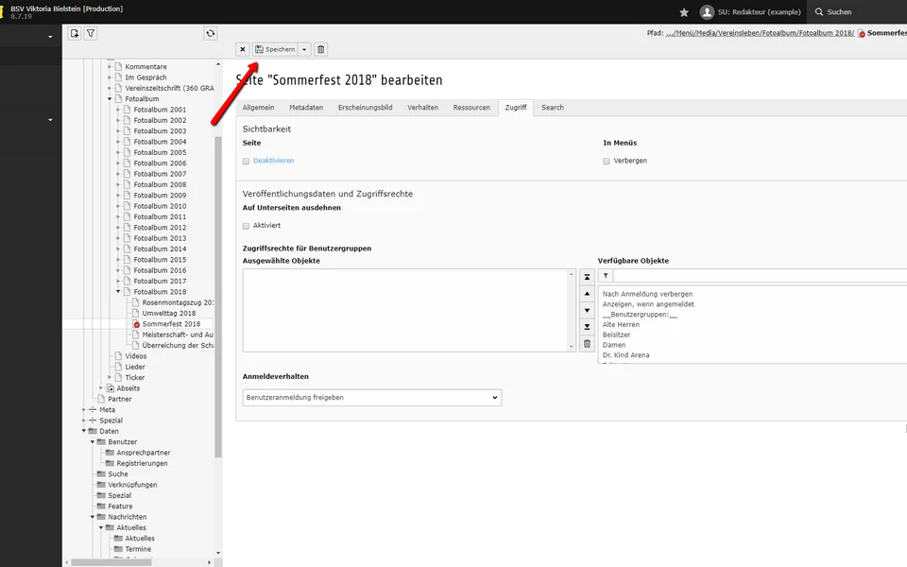Viewport: 907px width, 567px height.
Task: Click the page tree vertical scrollbar
Action: [x=218, y=283]
